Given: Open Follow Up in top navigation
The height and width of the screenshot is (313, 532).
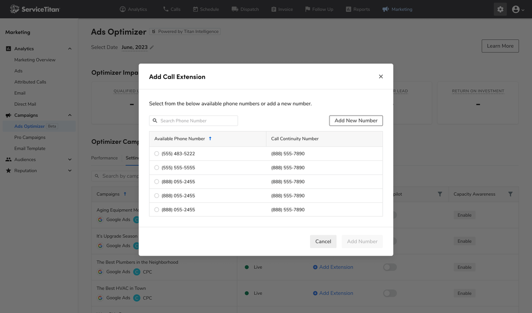Looking at the screenshot, I should click(319, 9).
